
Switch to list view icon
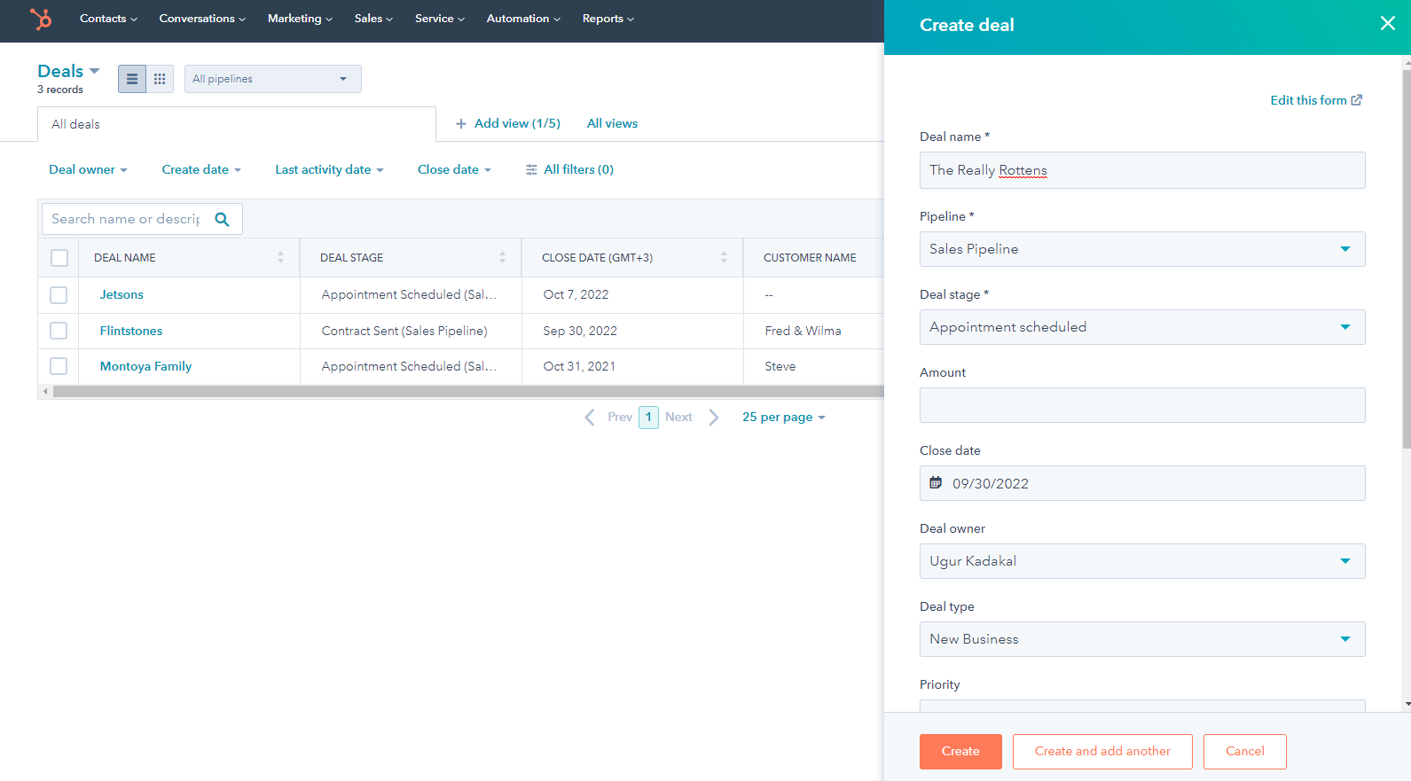[132, 79]
